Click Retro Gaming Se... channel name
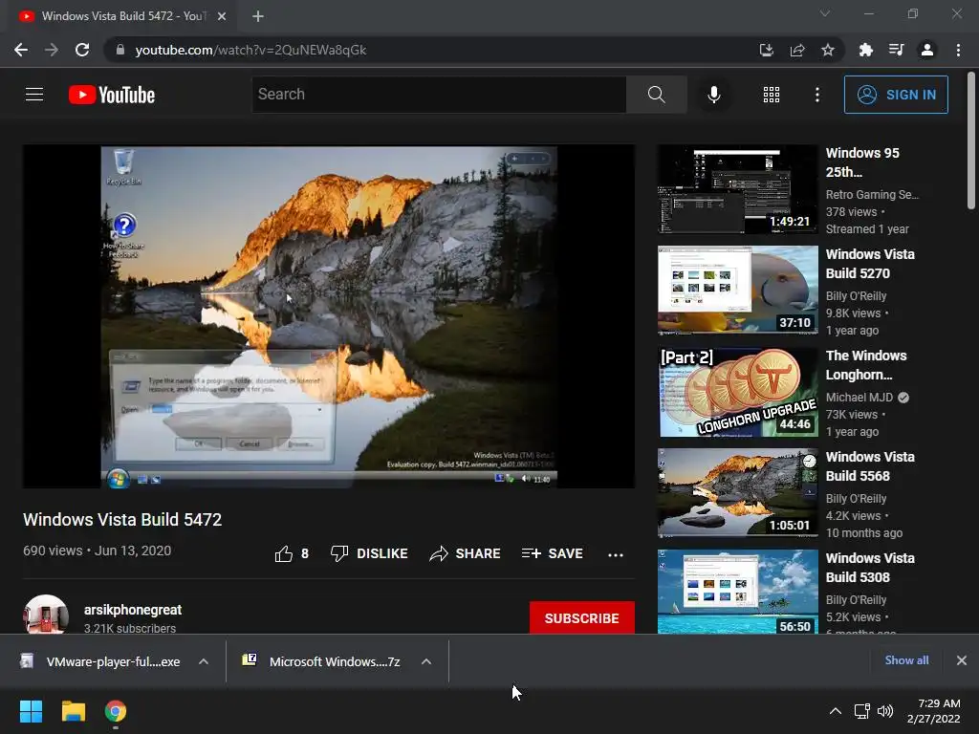Image resolution: width=979 pixels, height=734 pixels. [x=872, y=195]
